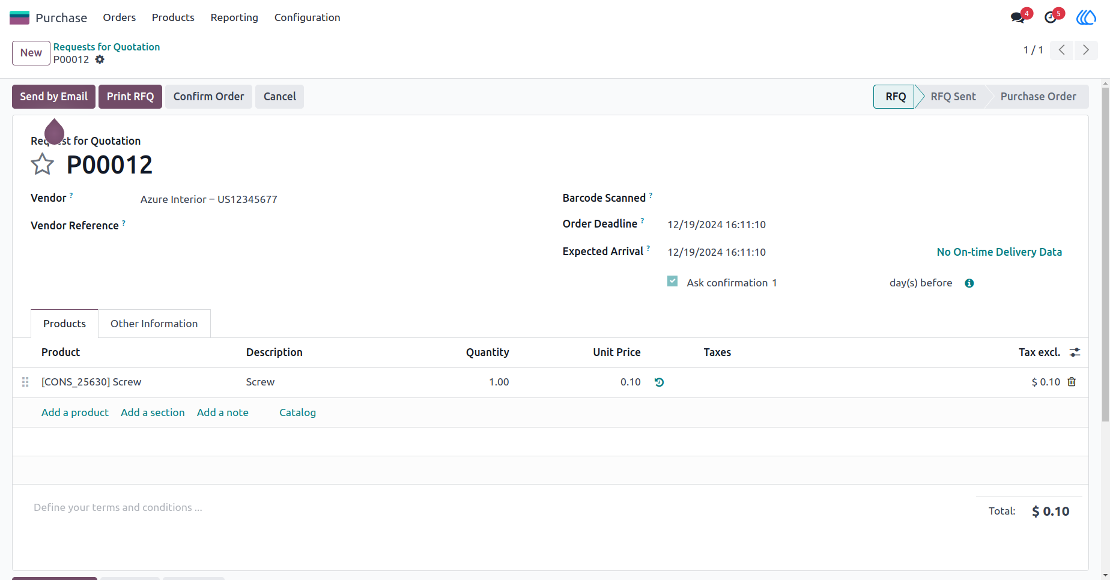The height and width of the screenshot is (580, 1110).
Task: Click the help mark next to Order Deadline
Action: [642, 221]
